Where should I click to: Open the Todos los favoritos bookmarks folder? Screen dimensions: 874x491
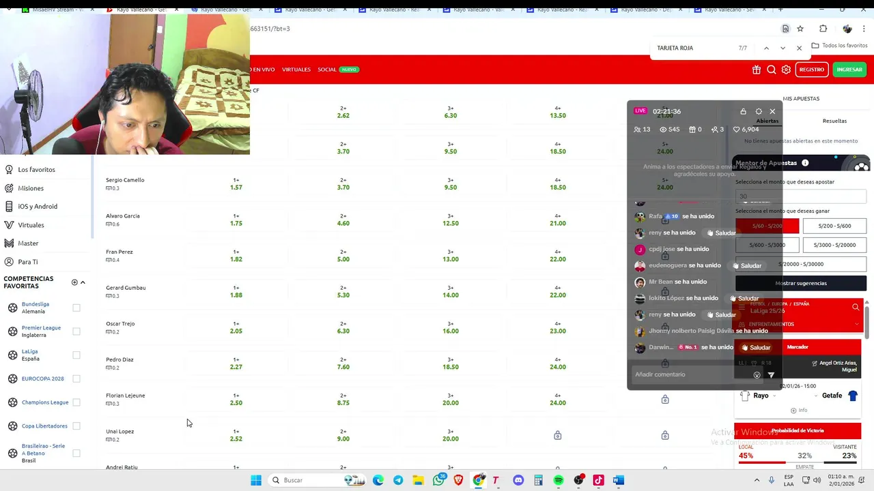click(839, 46)
